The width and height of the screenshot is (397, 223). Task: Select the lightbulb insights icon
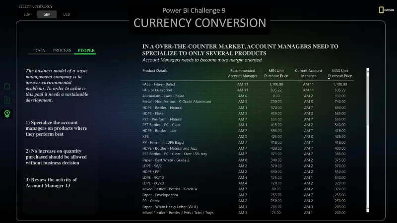click(x=7, y=114)
